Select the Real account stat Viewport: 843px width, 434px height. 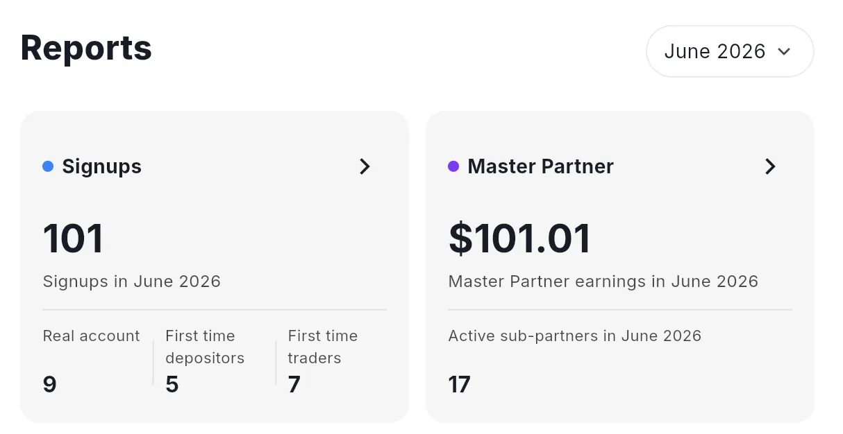[92, 361]
